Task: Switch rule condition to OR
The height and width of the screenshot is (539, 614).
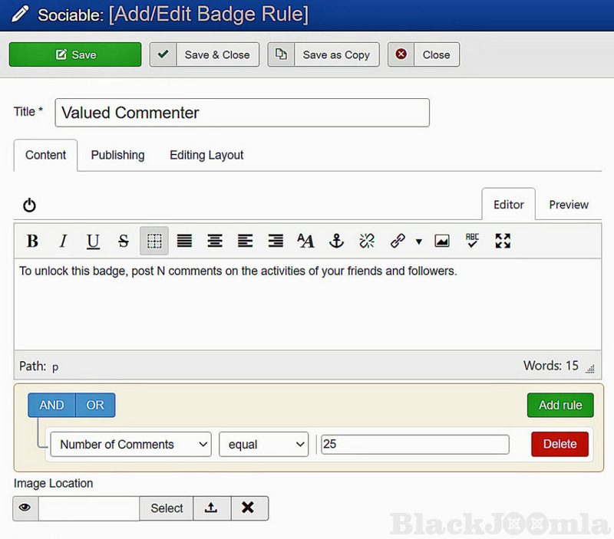Action: click(x=95, y=405)
